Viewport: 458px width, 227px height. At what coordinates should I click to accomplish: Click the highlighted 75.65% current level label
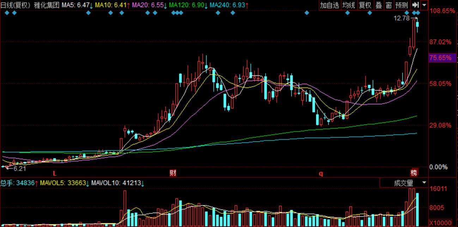(x=442, y=58)
